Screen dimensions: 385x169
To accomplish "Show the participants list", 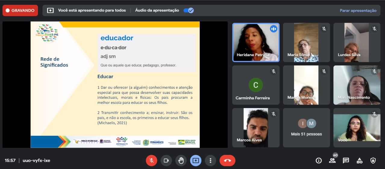I will click(332, 161).
